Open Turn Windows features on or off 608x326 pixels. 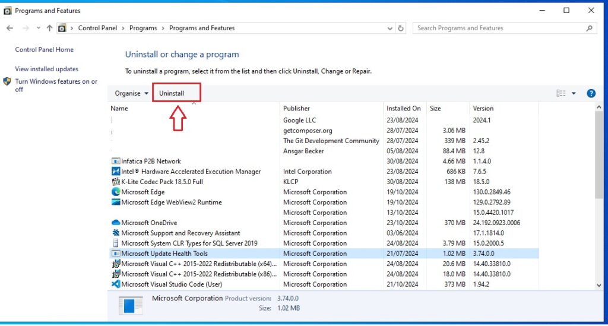(x=56, y=86)
